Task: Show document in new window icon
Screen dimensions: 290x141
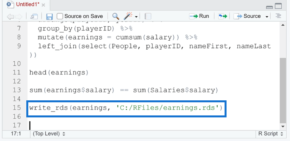Action: [34, 16]
